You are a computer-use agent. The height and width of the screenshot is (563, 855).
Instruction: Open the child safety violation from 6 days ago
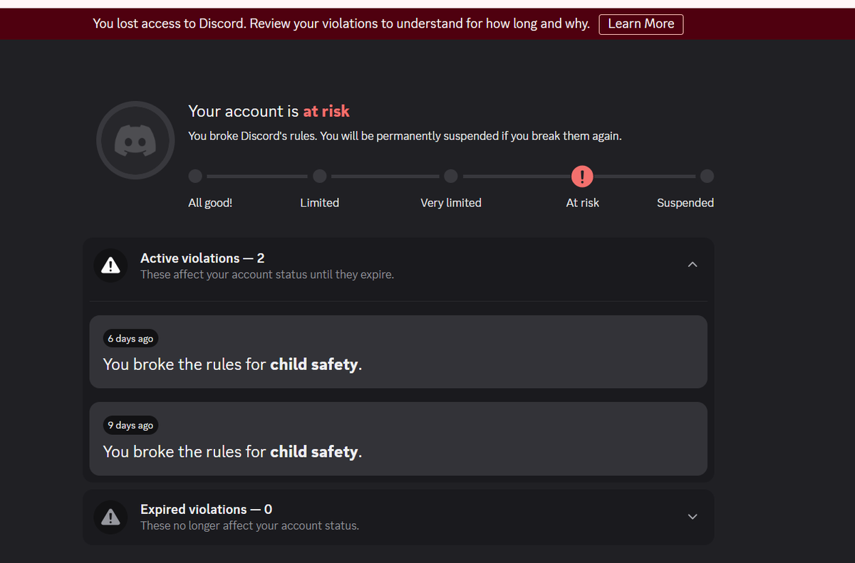pyautogui.click(x=398, y=352)
